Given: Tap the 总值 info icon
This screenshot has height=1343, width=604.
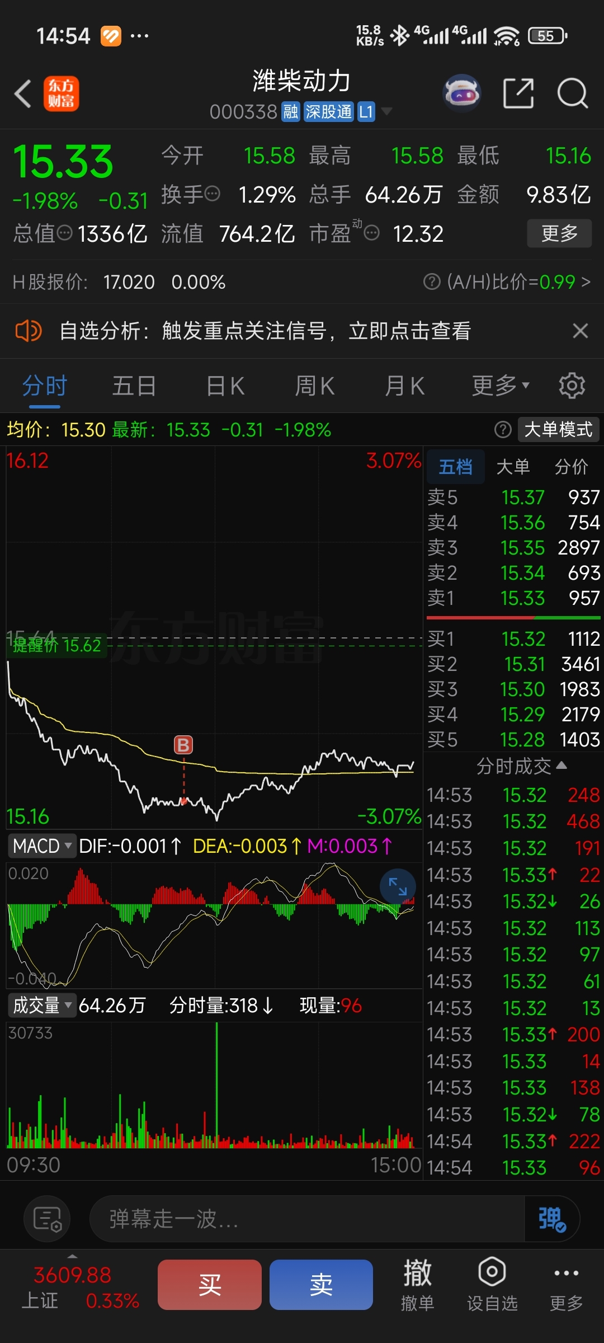Looking at the screenshot, I should click(x=65, y=233).
